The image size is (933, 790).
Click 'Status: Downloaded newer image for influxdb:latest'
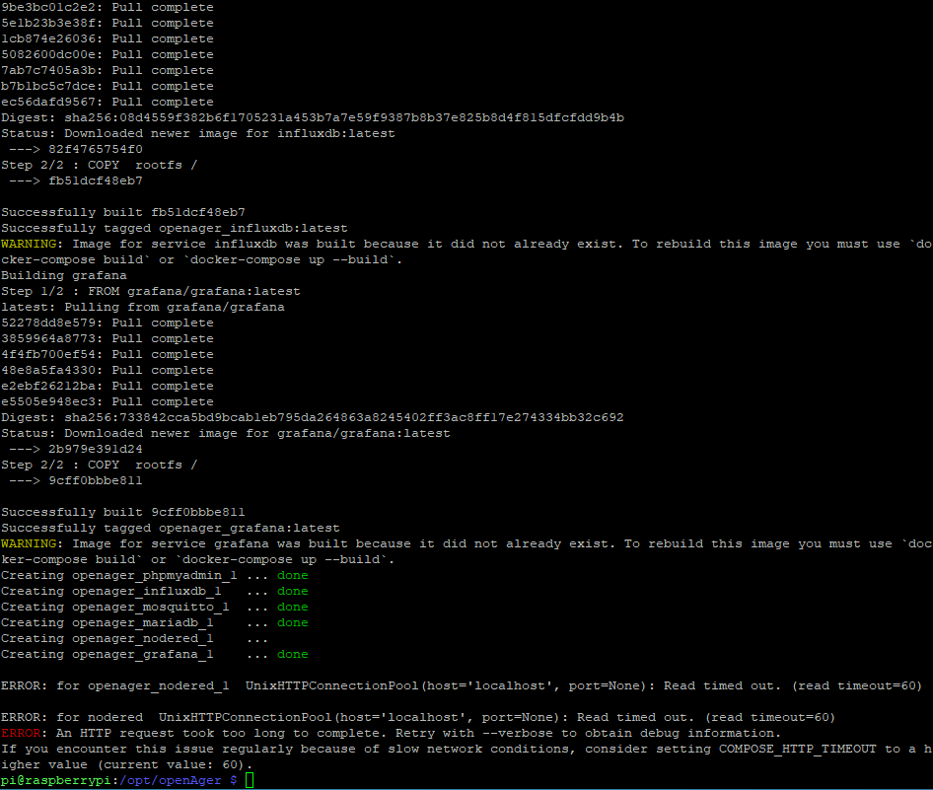point(197,134)
